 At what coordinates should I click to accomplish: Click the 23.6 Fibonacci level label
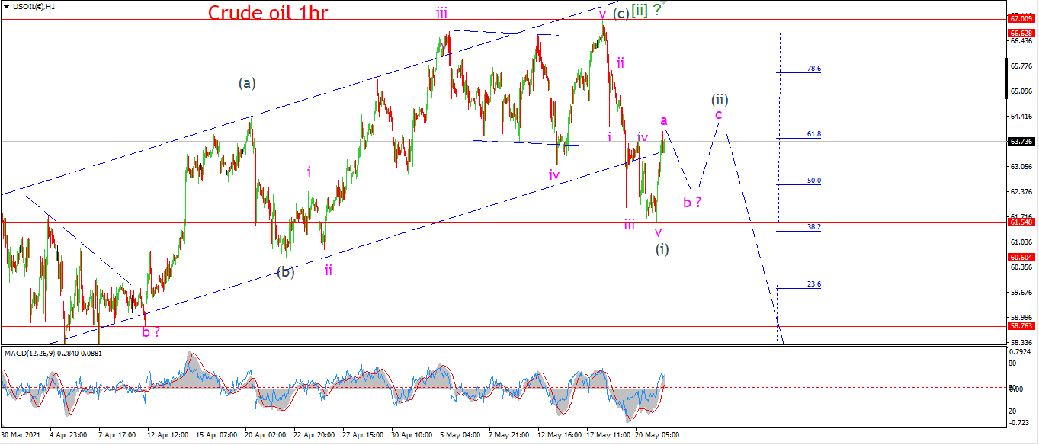814,284
